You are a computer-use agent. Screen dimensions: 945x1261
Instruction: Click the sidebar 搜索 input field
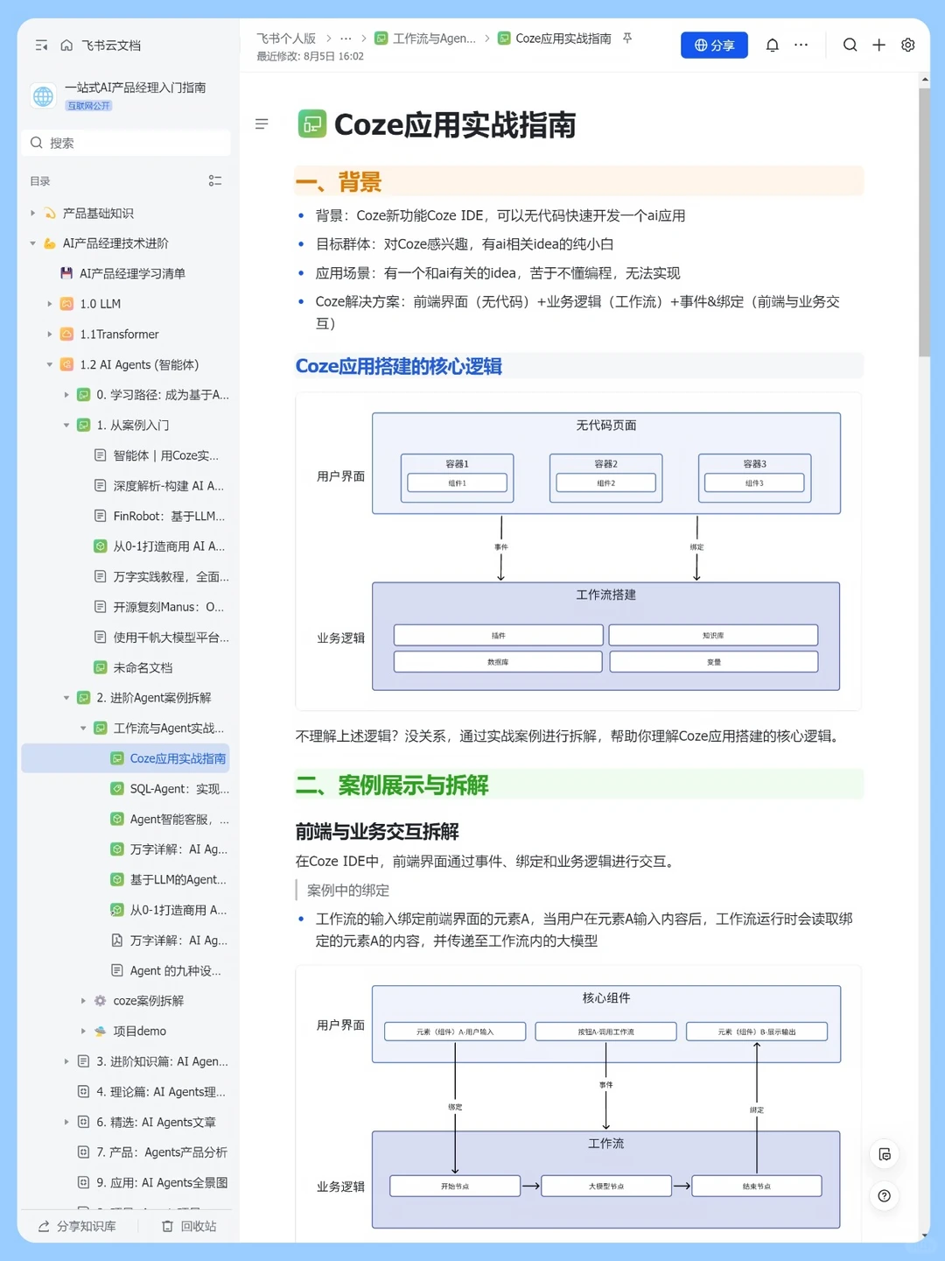[x=126, y=143]
